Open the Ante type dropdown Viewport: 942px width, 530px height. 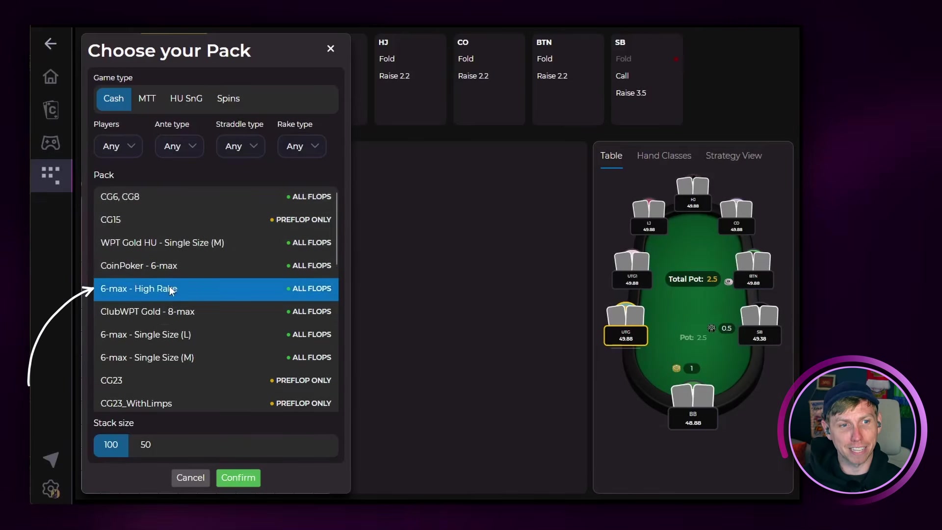click(180, 146)
